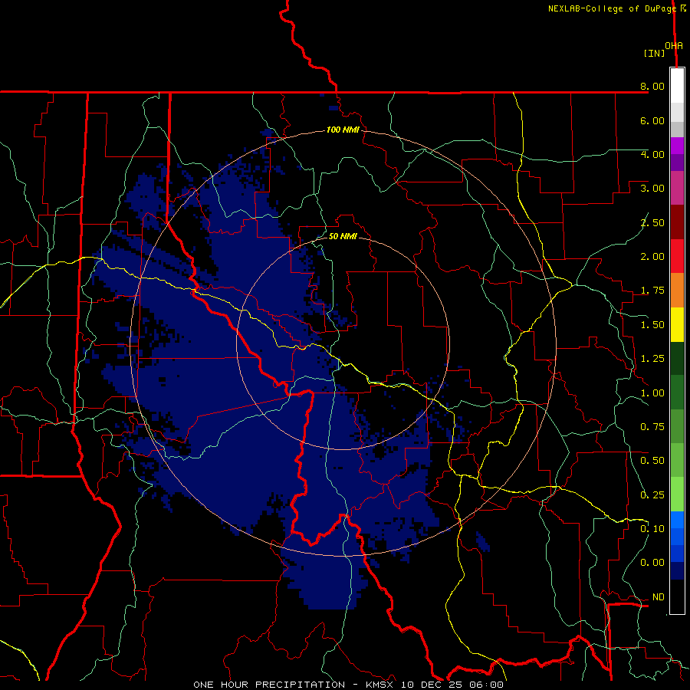
Task: Select the black ND swatch at scale bottom
Action: (677, 596)
